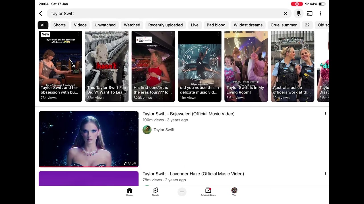Tap the microphone voice search icon

(298, 13)
